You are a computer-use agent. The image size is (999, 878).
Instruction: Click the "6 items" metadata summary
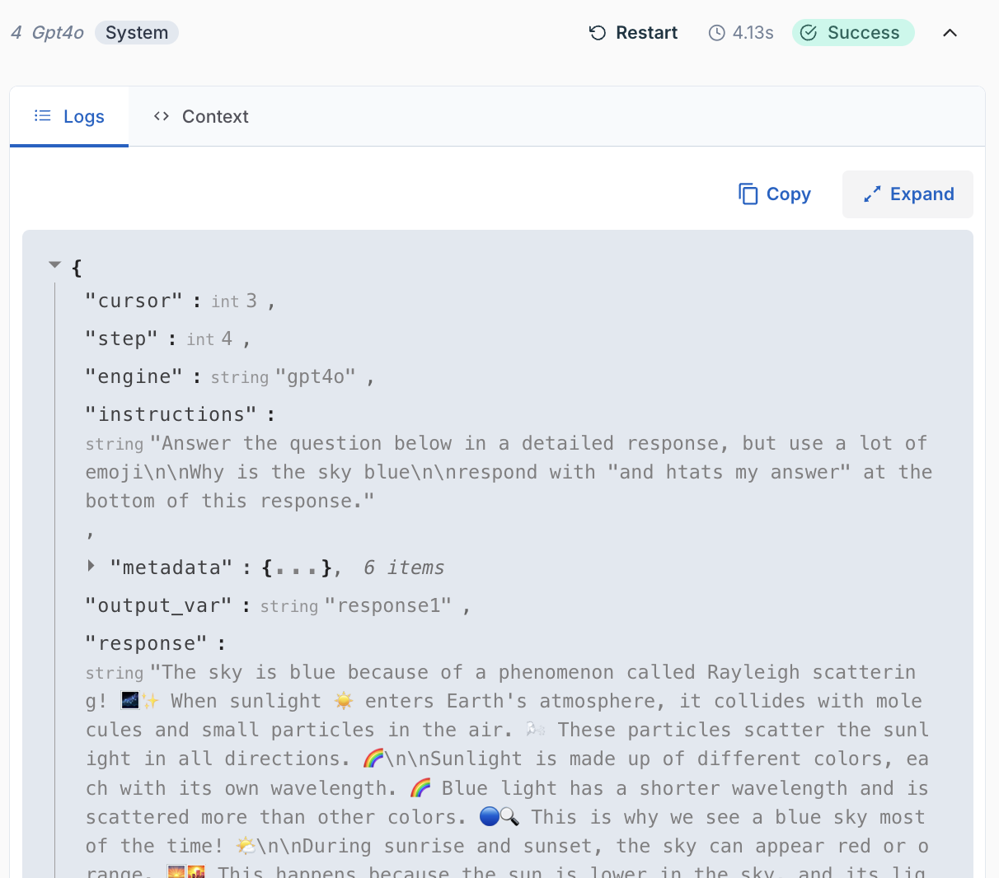pyautogui.click(x=404, y=567)
